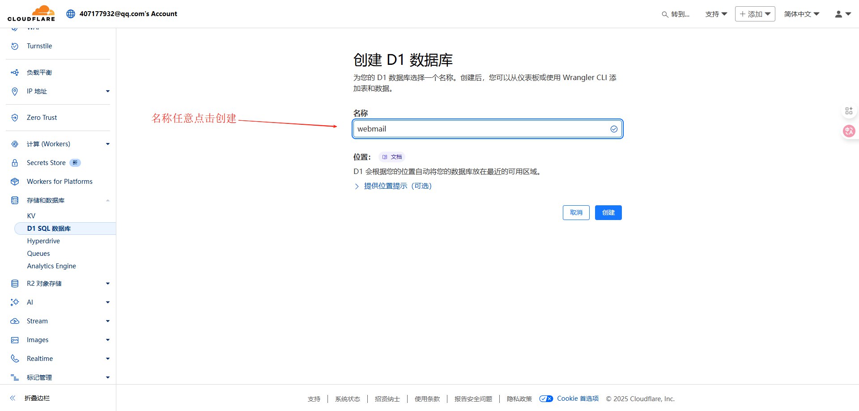Click the 创建 button to create database
The image size is (859, 411).
(608, 212)
